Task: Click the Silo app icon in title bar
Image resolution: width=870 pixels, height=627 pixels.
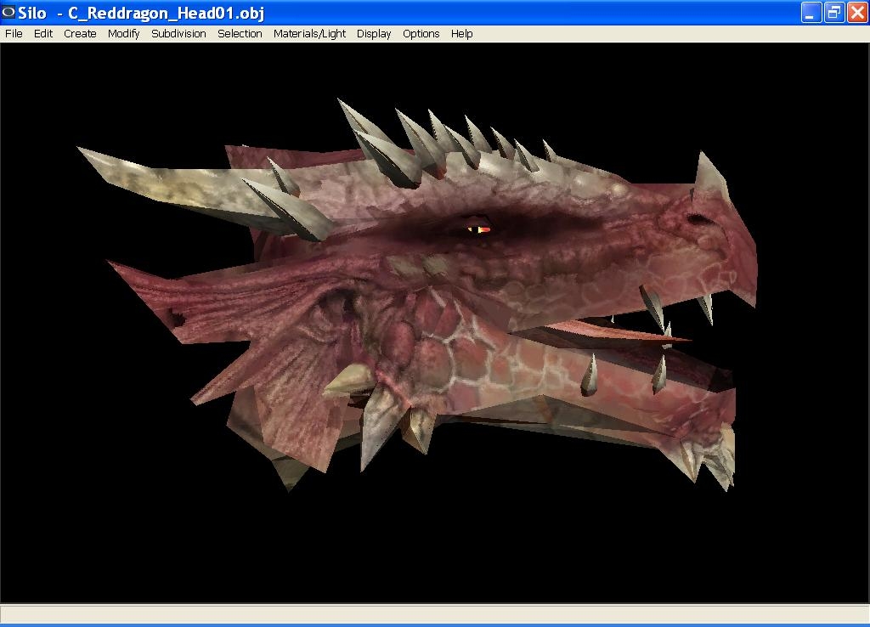Action: coord(8,13)
